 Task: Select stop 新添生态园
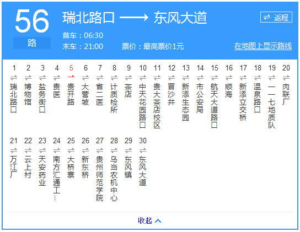(x=186, y=102)
